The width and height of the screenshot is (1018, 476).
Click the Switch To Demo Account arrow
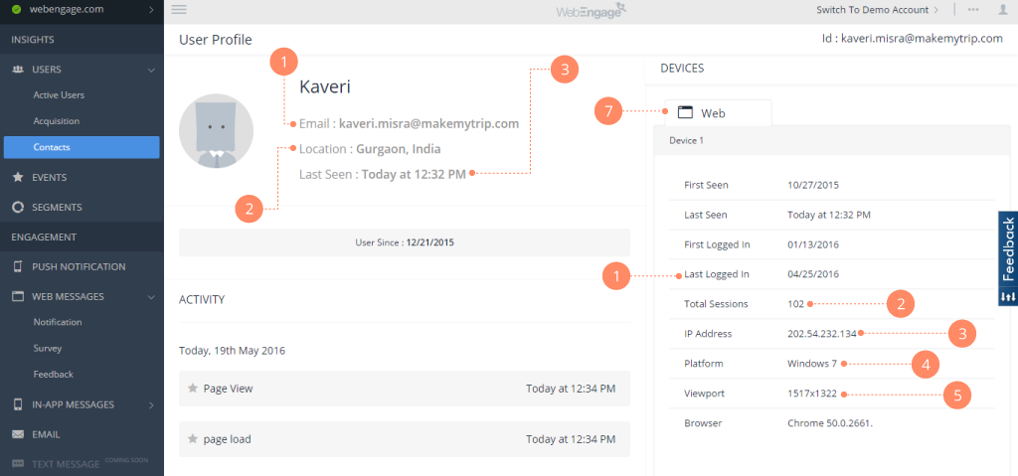coord(935,10)
